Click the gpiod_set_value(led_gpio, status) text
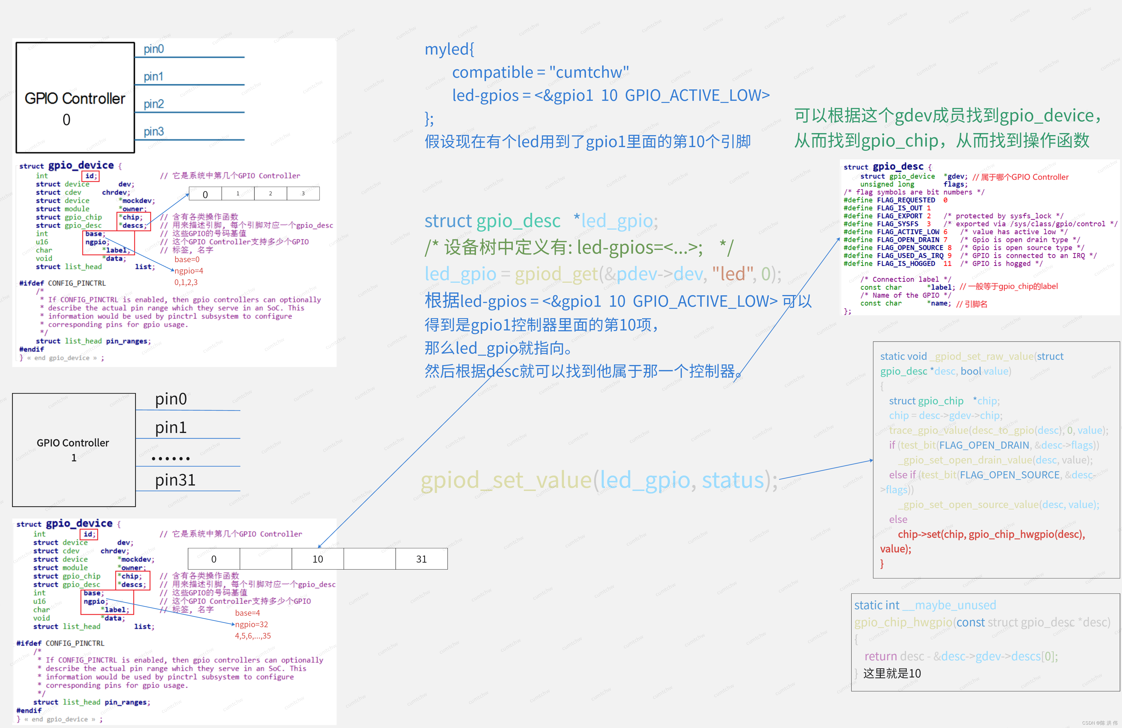Image resolution: width=1122 pixels, height=728 pixels. coord(599,480)
